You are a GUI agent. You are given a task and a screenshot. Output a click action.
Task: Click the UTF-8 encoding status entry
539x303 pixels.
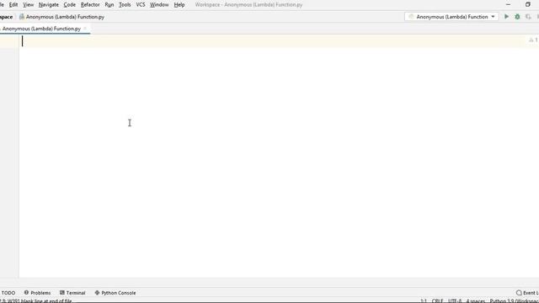tap(455, 300)
